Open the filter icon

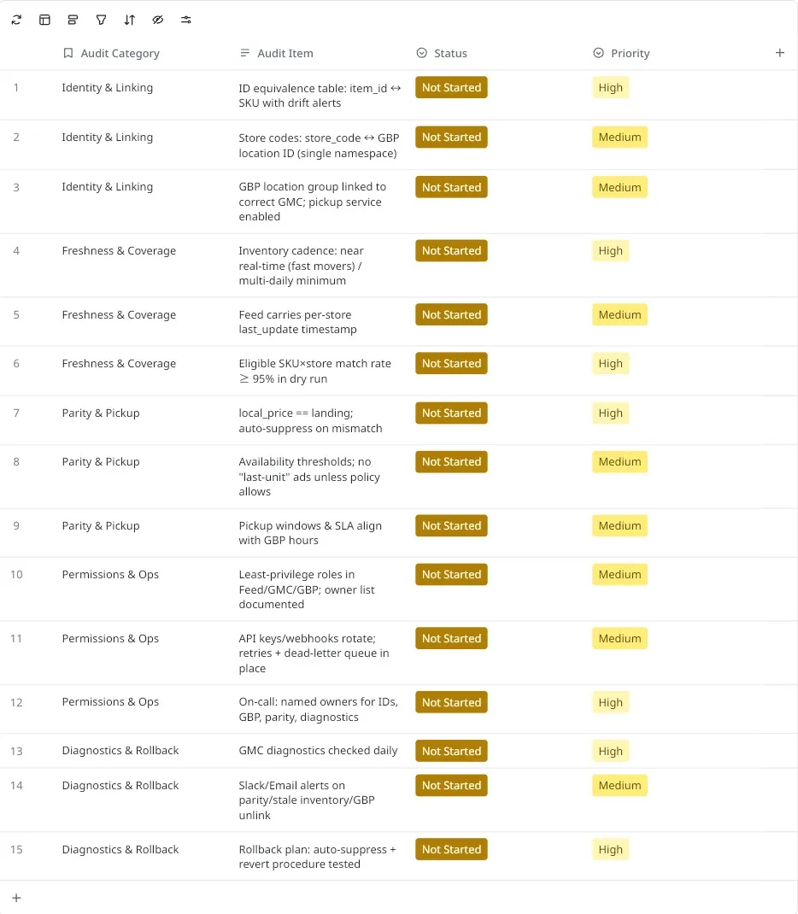pos(101,20)
